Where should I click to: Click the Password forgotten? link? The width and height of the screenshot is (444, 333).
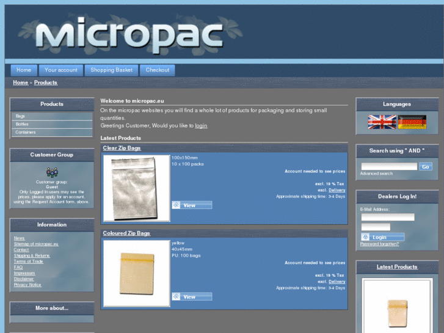click(x=379, y=244)
